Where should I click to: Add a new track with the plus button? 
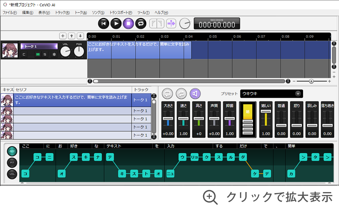(x=63, y=36)
